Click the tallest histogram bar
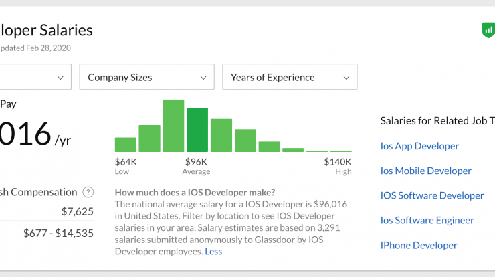 click(173, 126)
